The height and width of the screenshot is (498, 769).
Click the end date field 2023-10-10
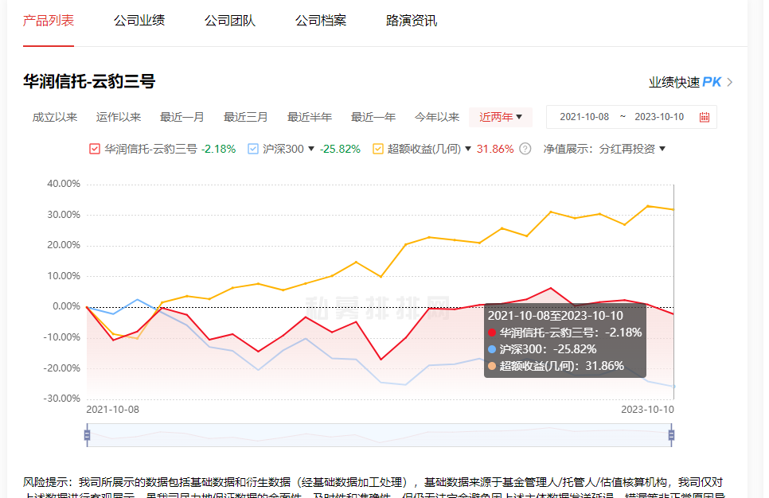coord(659,117)
